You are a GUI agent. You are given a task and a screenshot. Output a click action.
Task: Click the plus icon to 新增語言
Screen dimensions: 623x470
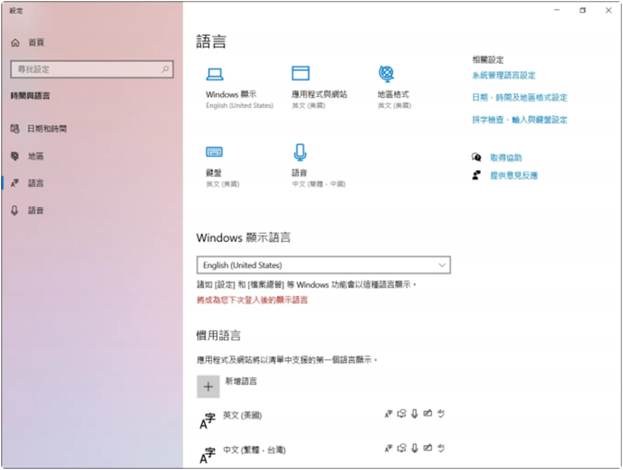pos(208,387)
